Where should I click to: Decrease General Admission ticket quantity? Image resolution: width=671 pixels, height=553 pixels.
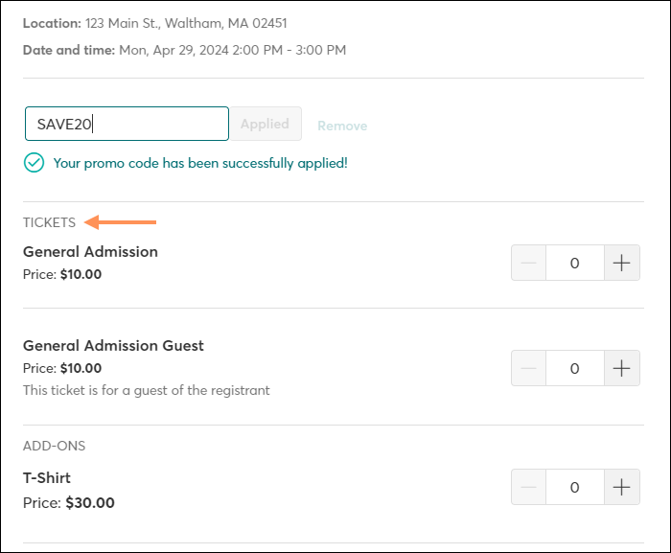point(528,263)
